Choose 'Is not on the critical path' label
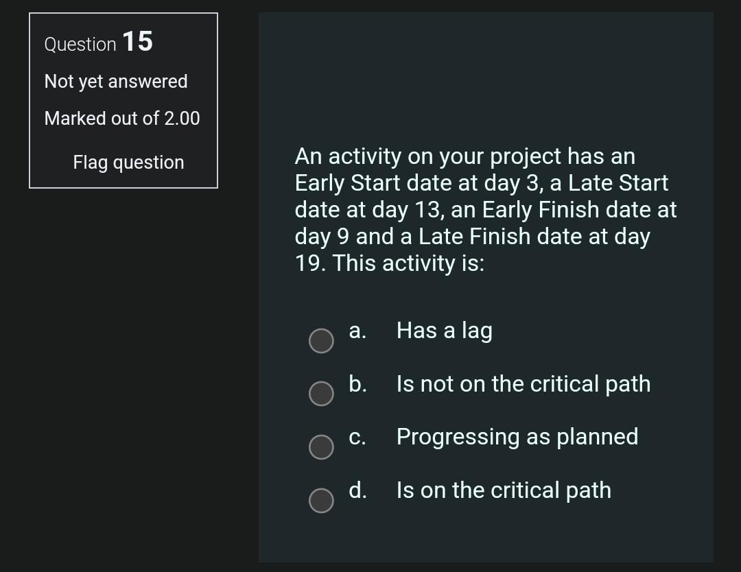 click(x=523, y=384)
